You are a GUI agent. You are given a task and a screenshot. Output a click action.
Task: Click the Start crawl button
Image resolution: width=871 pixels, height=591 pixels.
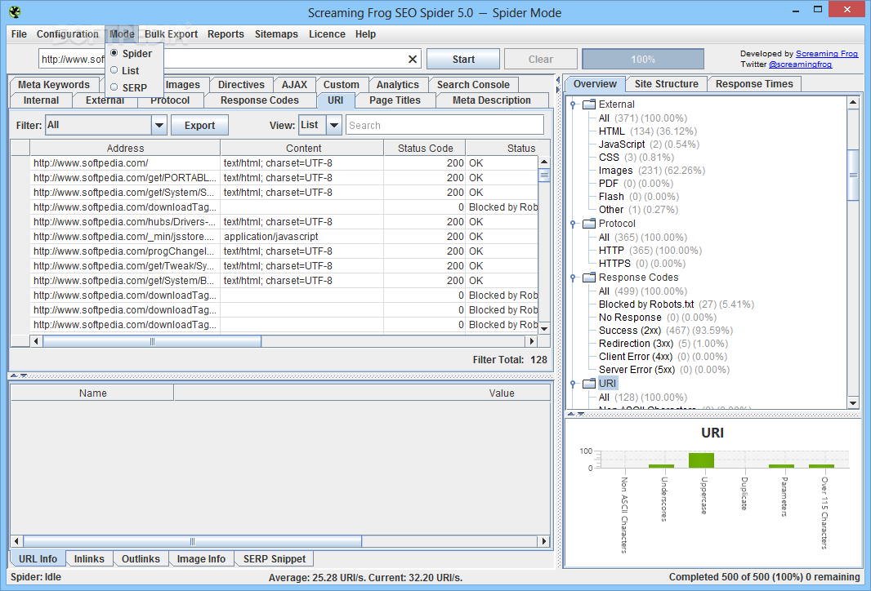463,60
